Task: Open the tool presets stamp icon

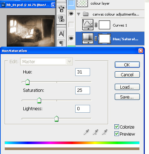Action: point(61,19)
